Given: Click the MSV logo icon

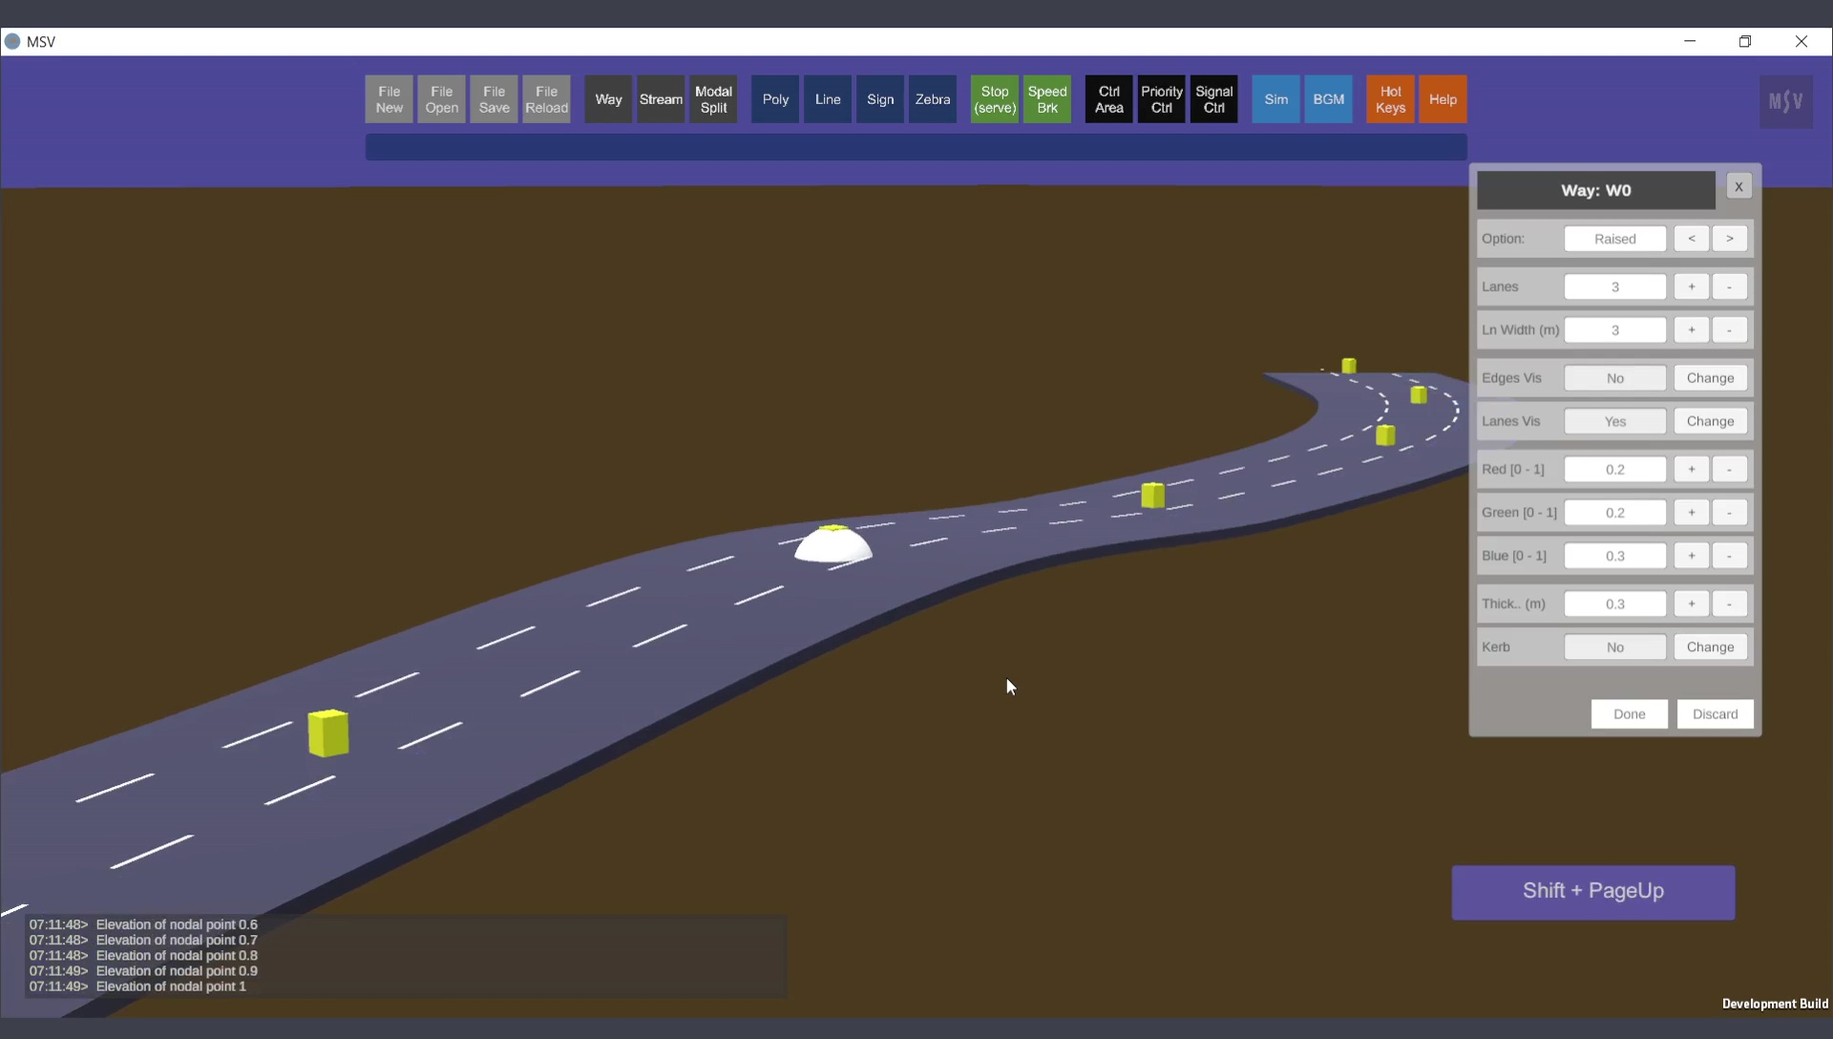Looking at the screenshot, I should click(1785, 101).
